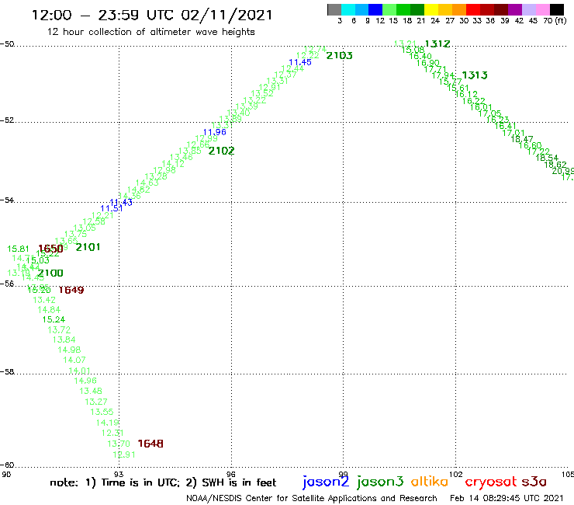Click the black swatch at the scale end
574x505 pixels.
[x=557, y=9]
